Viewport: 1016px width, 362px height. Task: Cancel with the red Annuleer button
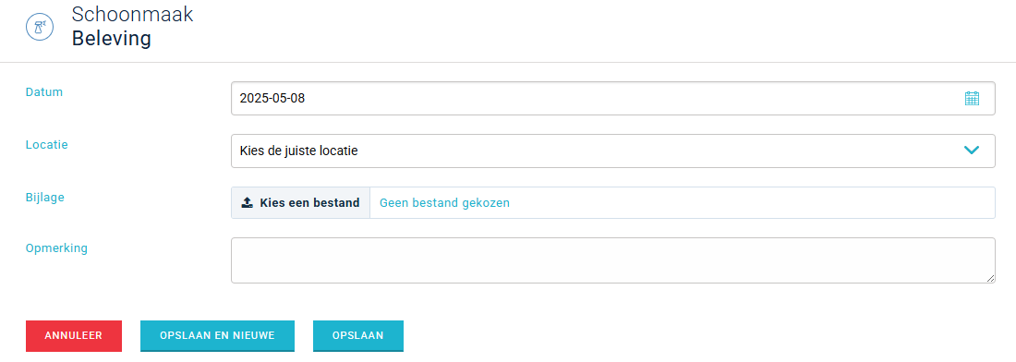(74, 335)
